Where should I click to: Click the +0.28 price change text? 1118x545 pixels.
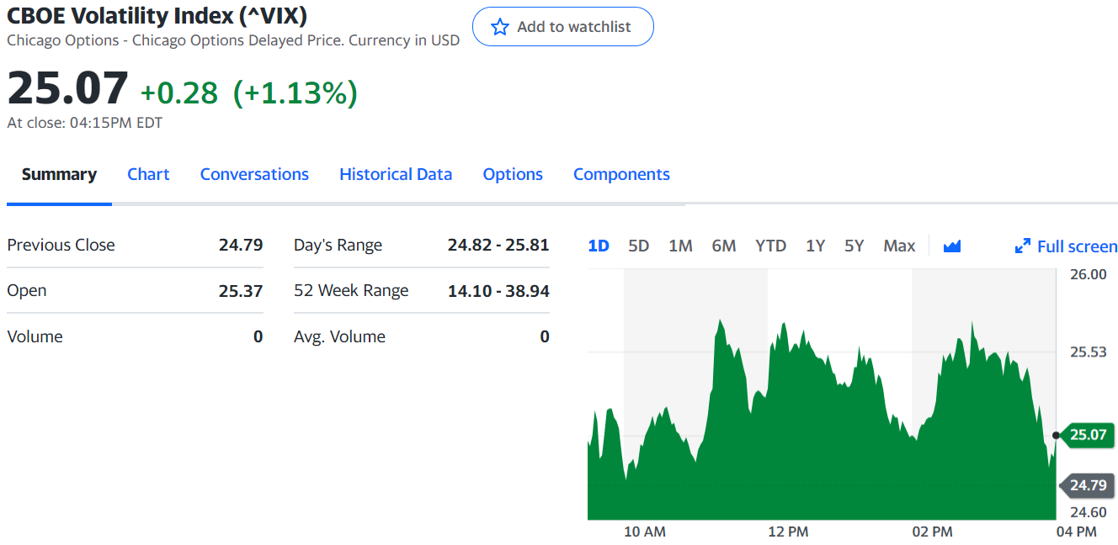(179, 93)
